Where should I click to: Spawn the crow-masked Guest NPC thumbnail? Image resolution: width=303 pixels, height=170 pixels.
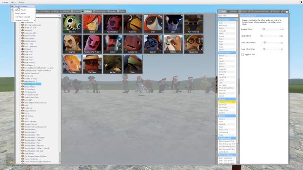[x=133, y=24]
